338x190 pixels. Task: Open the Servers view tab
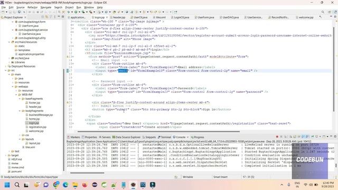pos(105,137)
